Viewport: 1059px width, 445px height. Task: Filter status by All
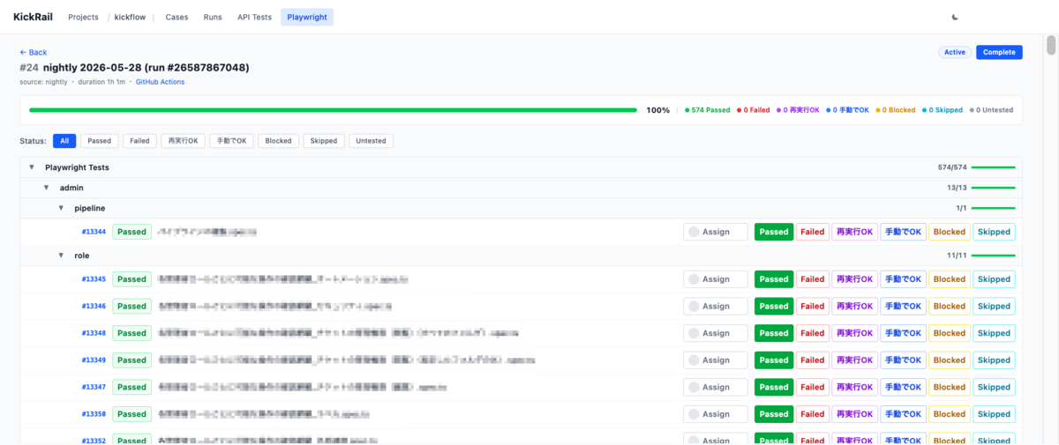(x=64, y=141)
